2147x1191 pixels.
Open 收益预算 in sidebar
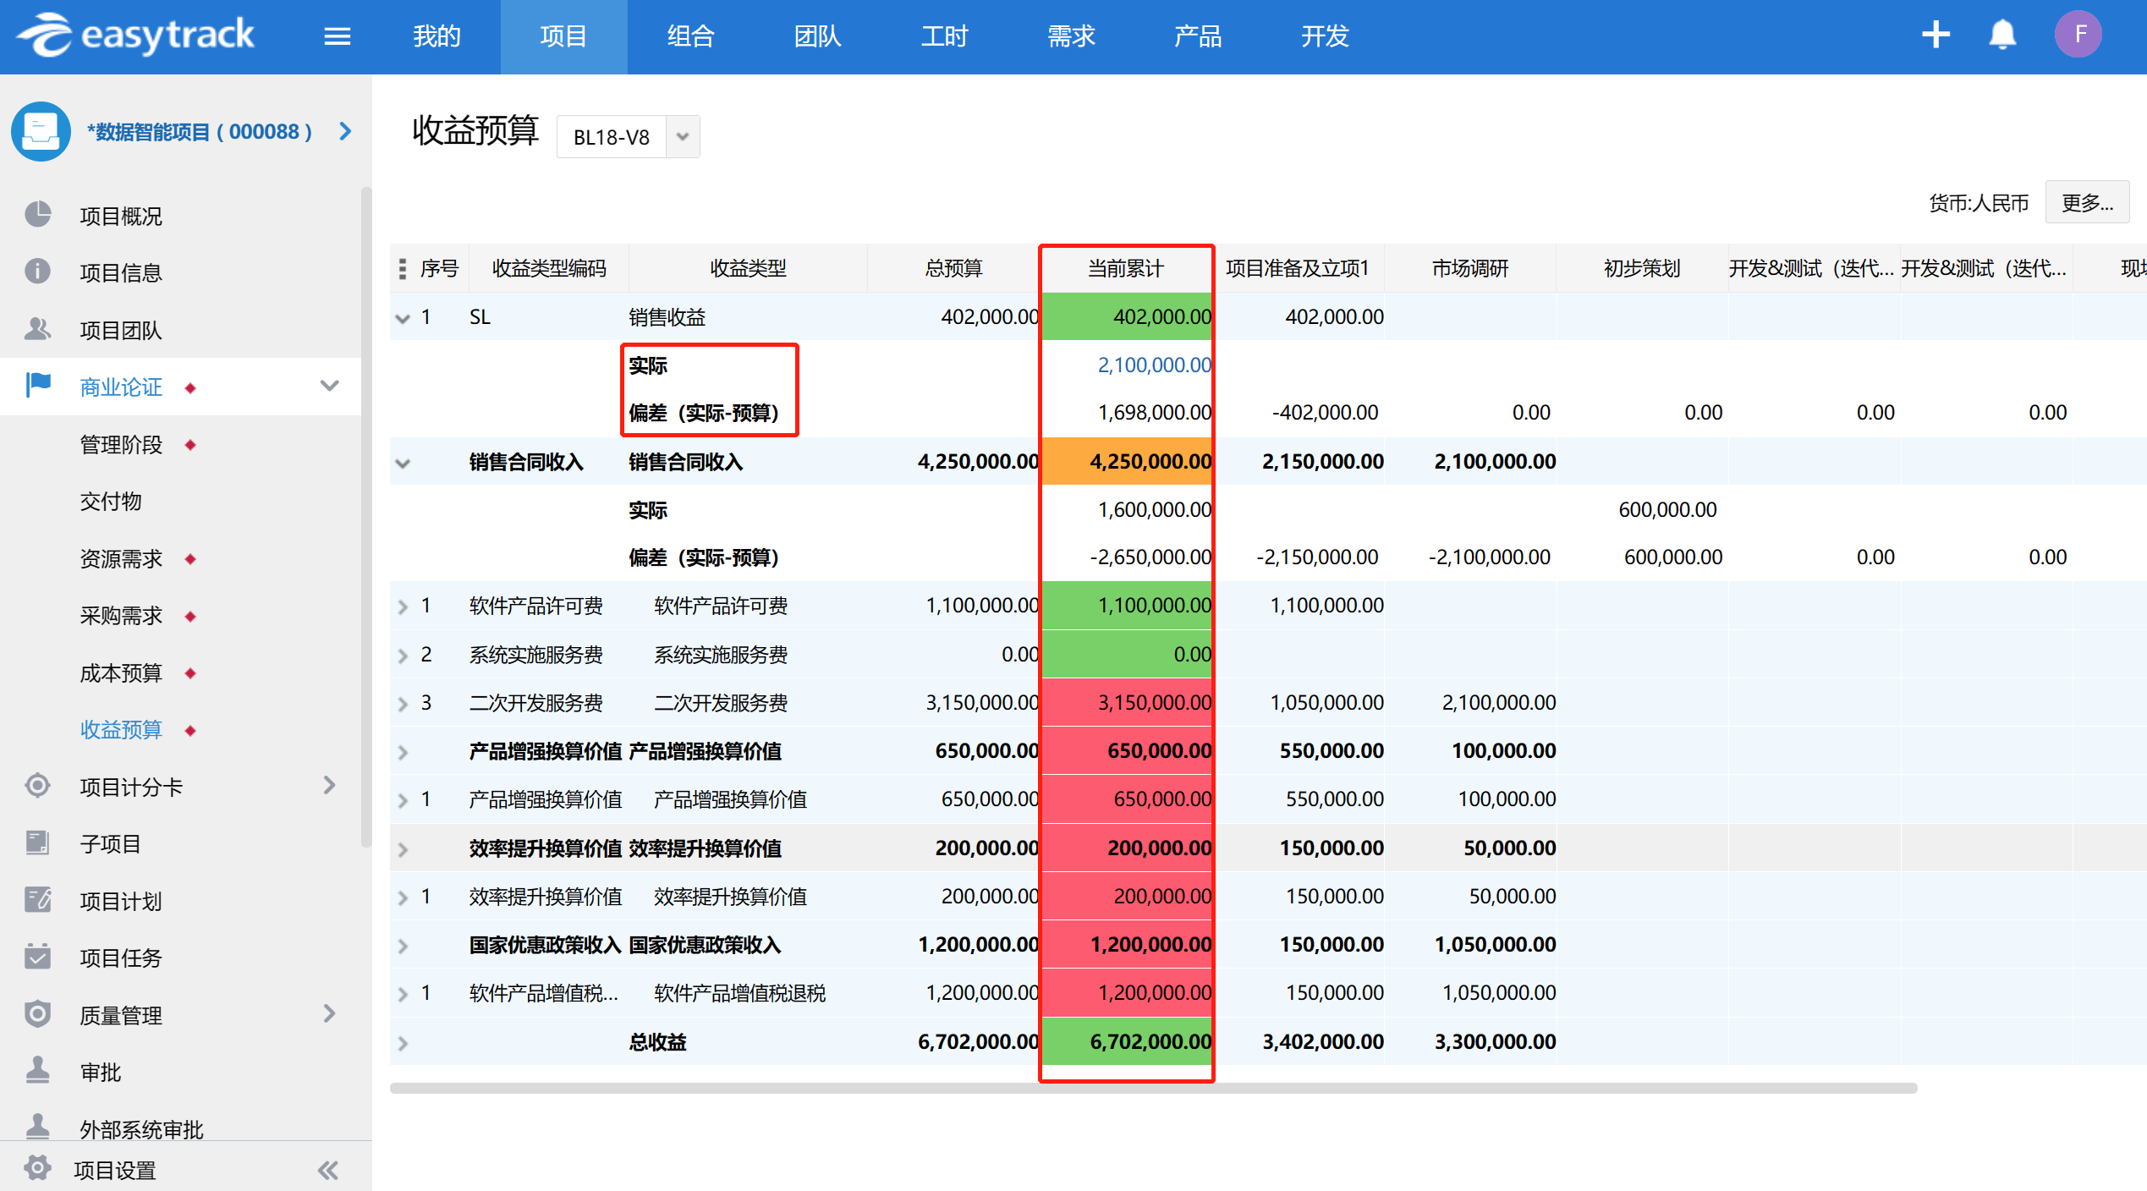pos(121,729)
